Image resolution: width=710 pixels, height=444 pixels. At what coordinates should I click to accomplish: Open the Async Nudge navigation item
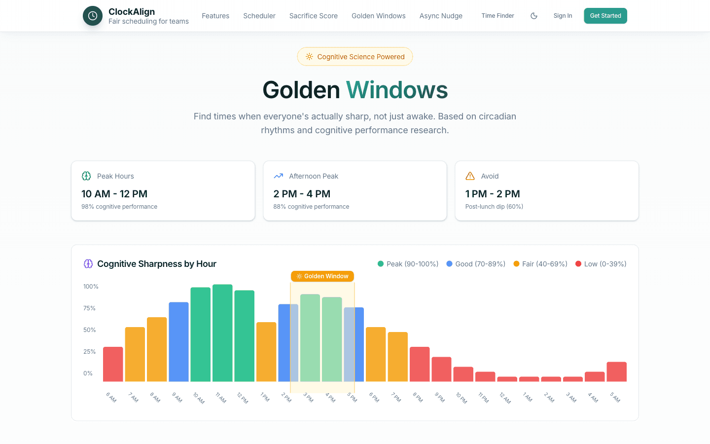(440, 15)
